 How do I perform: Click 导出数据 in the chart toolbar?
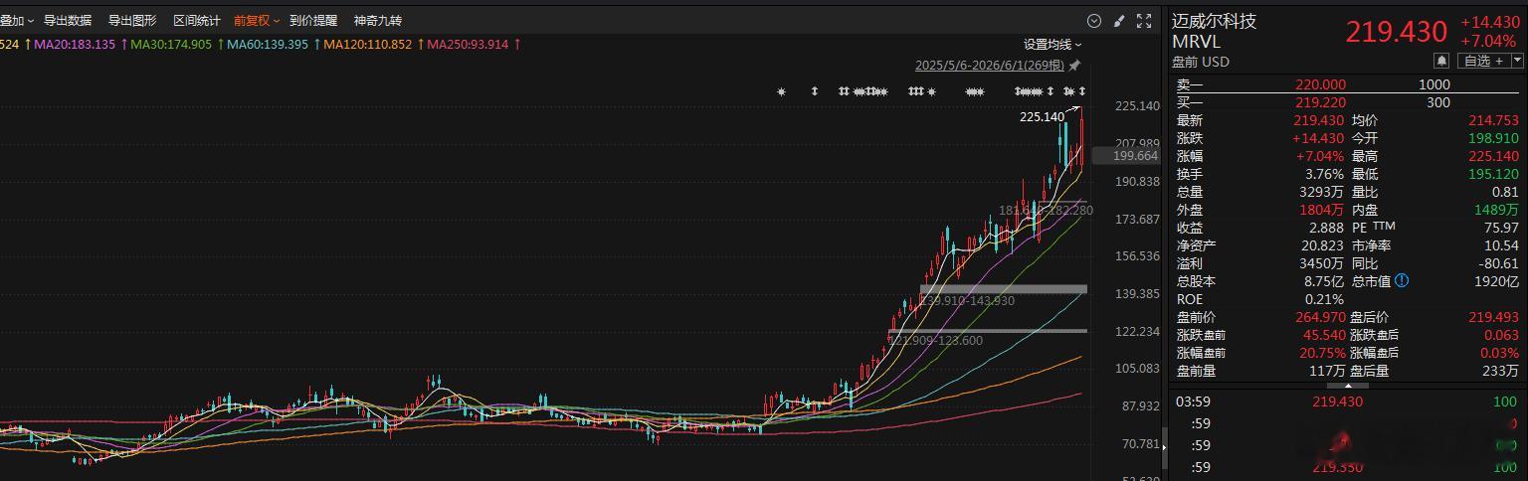pyautogui.click(x=68, y=21)
